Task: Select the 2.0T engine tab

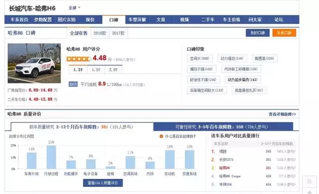Action: point(113,70)
